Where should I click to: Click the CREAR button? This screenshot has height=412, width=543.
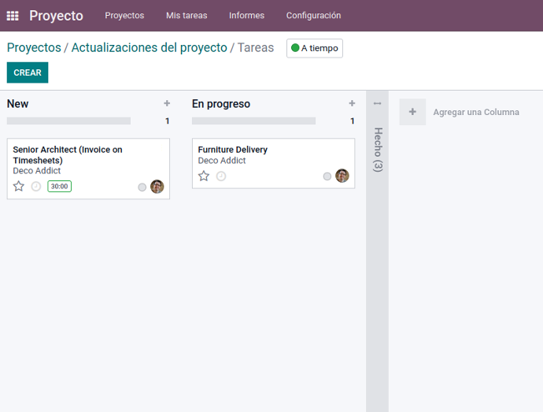point(28,72)
